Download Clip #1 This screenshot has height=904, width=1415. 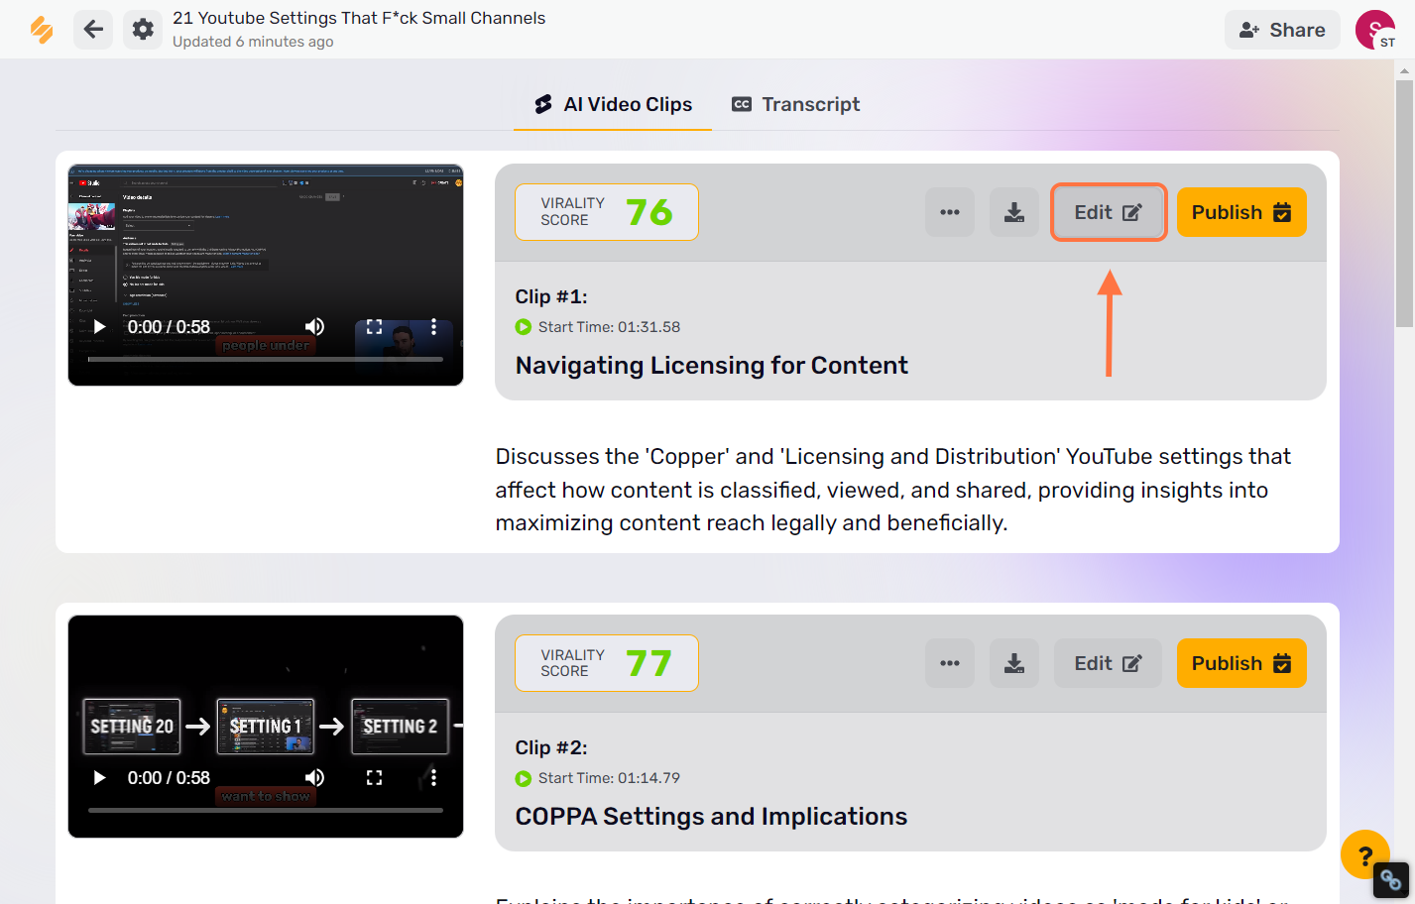[1014, 212]
